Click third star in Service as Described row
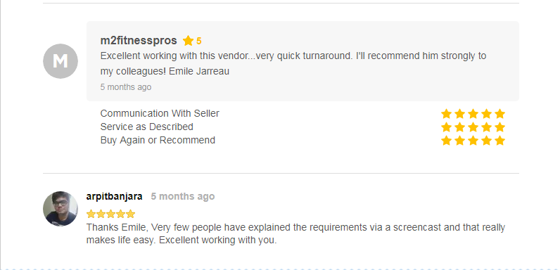Image resolution: width=560 pixels, height=270 pixels. point(473,127)
